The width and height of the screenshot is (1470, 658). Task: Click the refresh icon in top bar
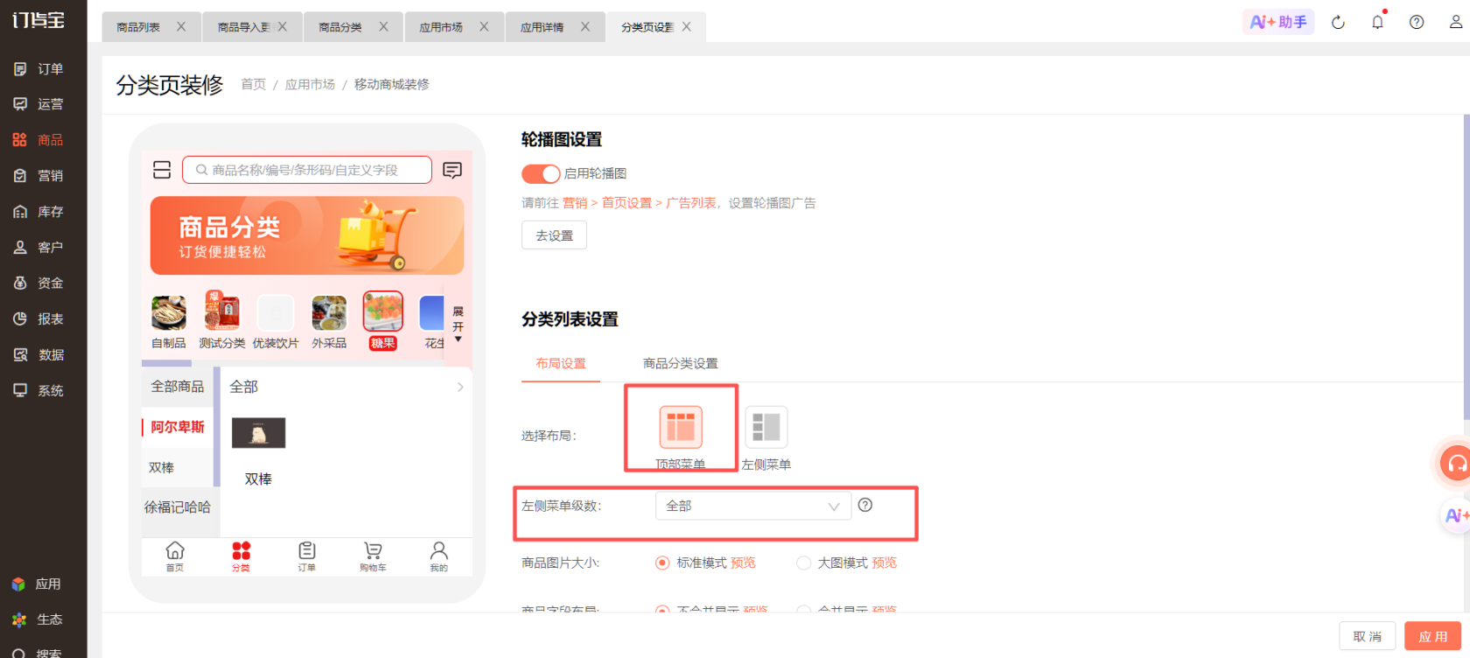(1338, 23)
